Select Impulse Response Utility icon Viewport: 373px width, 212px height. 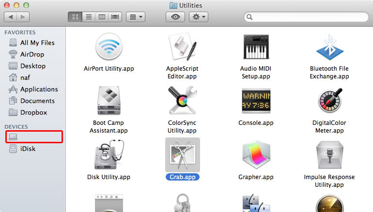[x=330, y=155]
